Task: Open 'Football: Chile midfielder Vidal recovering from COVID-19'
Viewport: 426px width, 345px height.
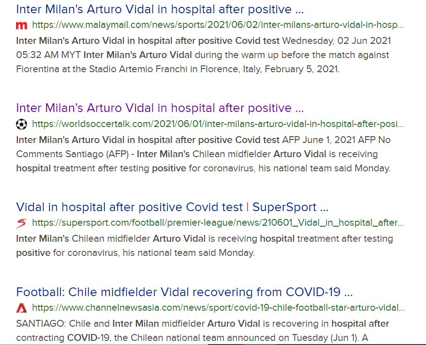Action: pos(184,292)
